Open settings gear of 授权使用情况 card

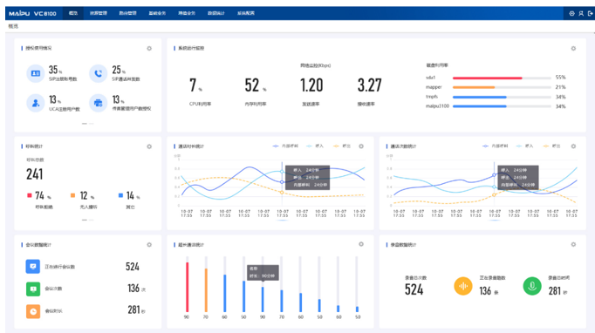149,49
